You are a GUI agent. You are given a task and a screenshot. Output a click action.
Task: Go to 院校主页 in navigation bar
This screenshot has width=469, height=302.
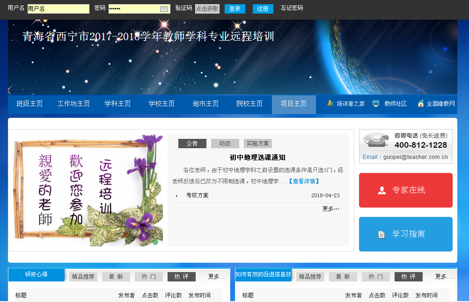point(249,104)
